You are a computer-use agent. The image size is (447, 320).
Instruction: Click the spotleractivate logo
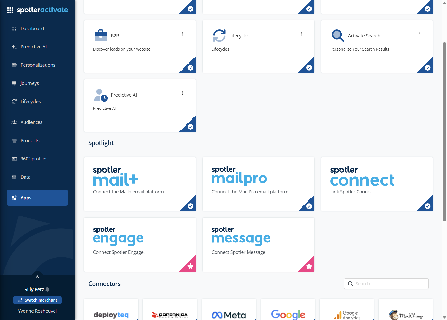pos(42,10)
